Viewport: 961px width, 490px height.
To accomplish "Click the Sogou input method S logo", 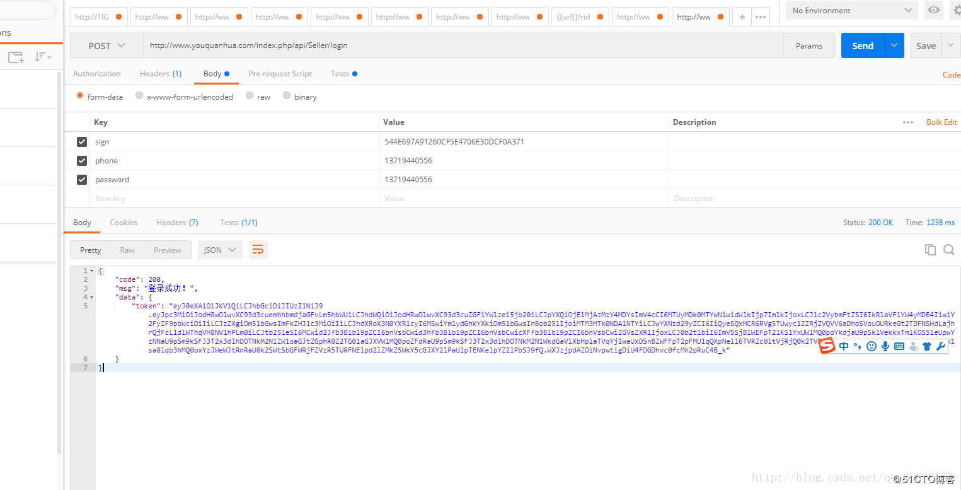I will [827, 346].
